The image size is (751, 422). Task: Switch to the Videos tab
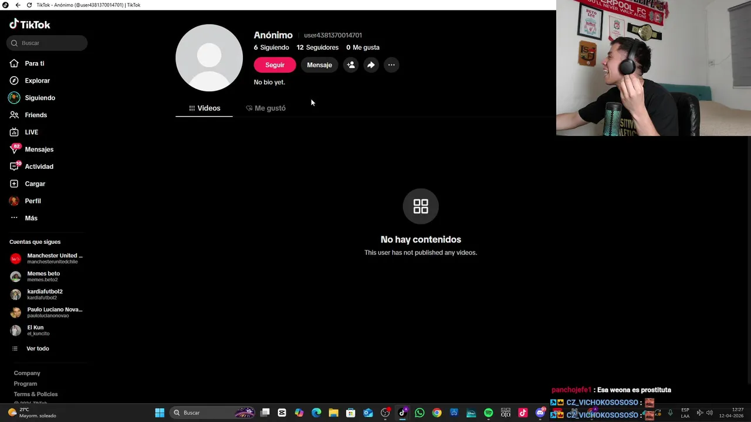click(x=204, y=108)
